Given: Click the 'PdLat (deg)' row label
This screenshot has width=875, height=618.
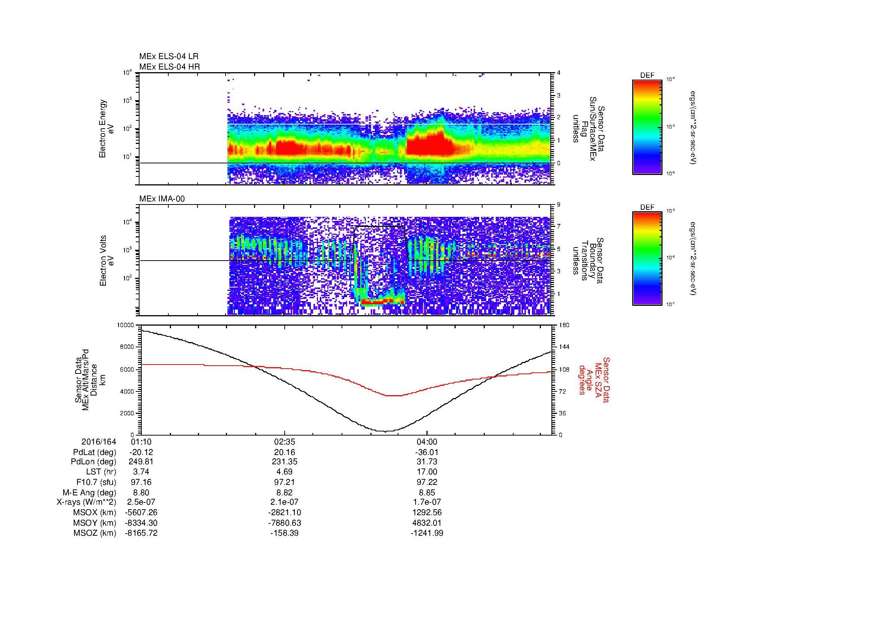Looking at the screenshot, I should (95, 452).
